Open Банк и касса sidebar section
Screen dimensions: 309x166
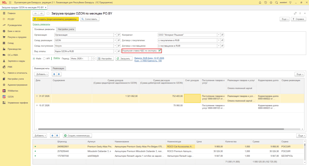click(x=14, y=31)
